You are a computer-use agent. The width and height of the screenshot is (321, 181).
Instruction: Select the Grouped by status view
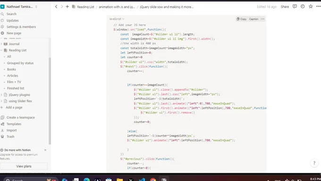[x=20, y=63]
